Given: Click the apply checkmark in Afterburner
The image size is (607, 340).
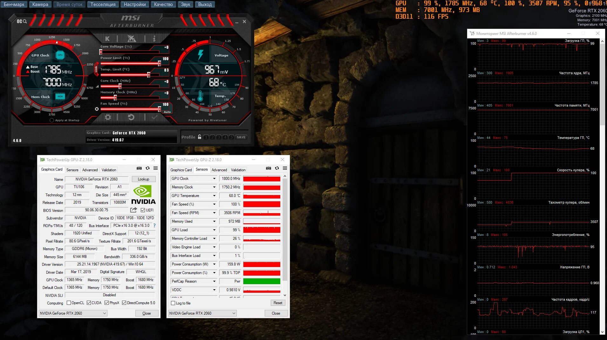Looking at the screenshot, I should [155, 117].
